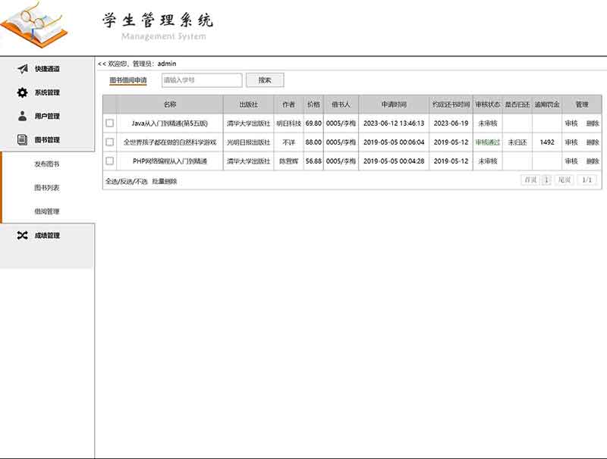The width and height of the screenshot is (607, 459).
Task: Tick the checkbox for the Java book row
Action: click(110, 123)
